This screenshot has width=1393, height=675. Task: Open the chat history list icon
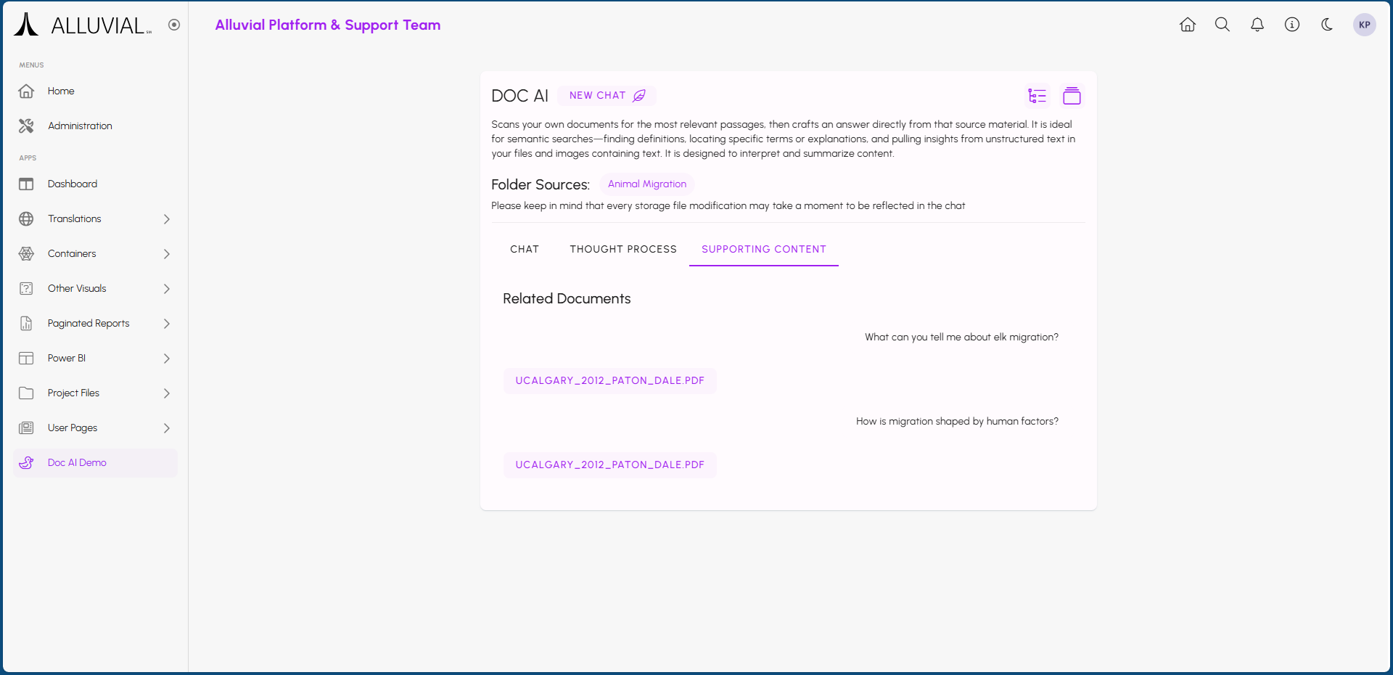pos(1037,96)
